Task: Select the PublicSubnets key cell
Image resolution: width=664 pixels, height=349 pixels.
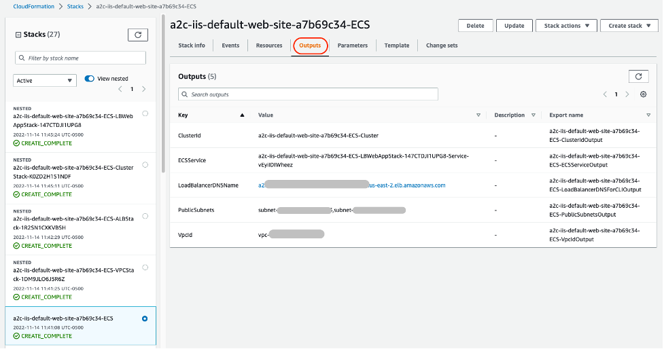Action: 196,210
